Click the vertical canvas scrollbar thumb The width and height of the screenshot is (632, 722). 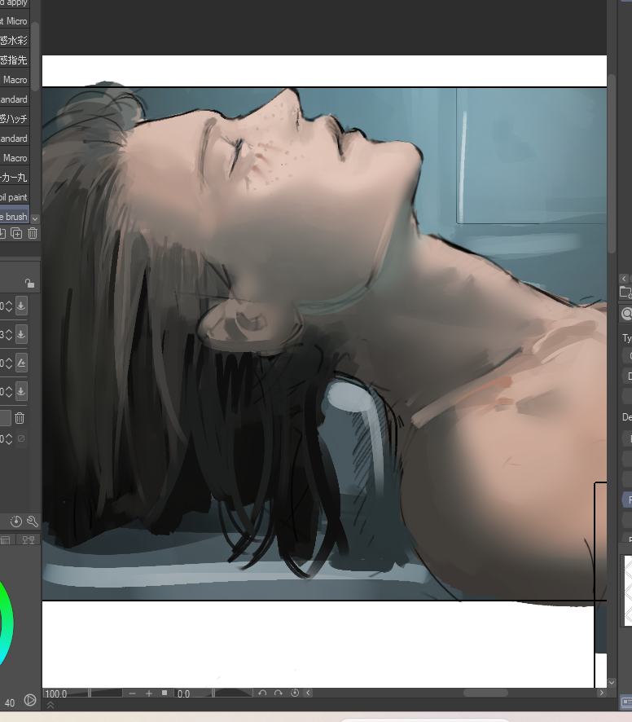(612, 164)
